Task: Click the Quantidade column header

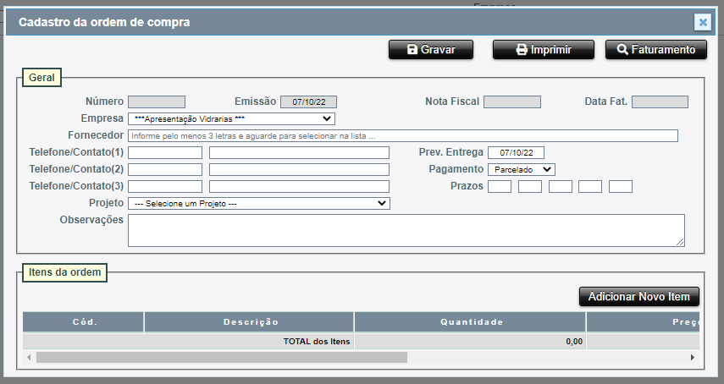Action: click(471, 322)
